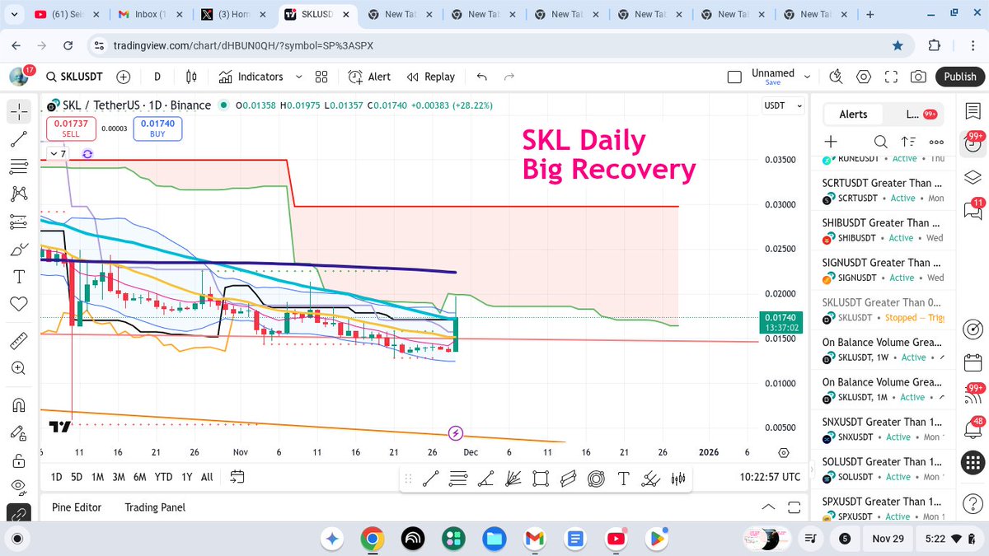
Task: Maximize the bottom panel
Action: [x=795, y=507]
